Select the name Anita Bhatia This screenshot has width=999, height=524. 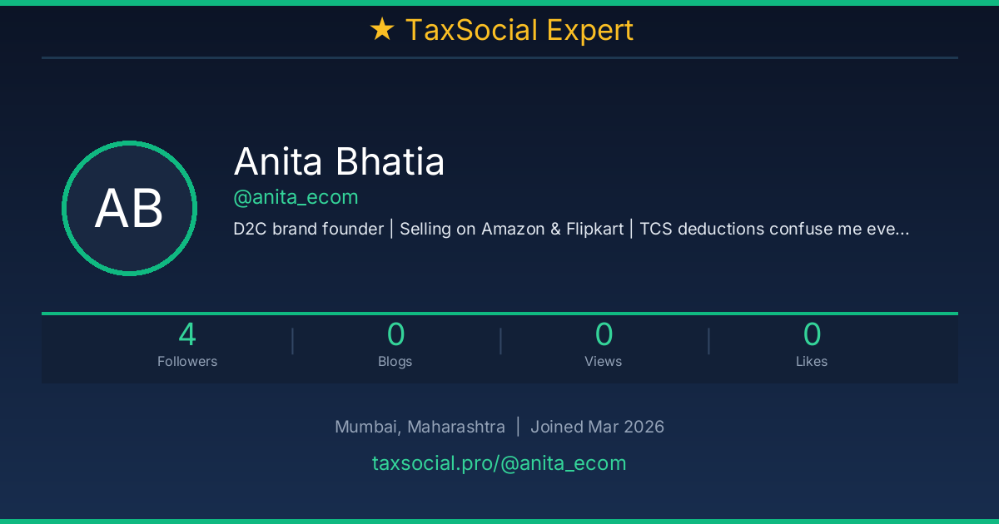tap(339, 161)
